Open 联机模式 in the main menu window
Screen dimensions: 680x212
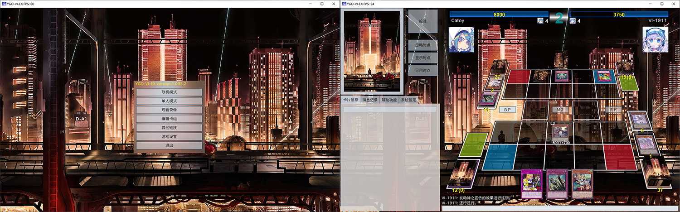(169, 92)
